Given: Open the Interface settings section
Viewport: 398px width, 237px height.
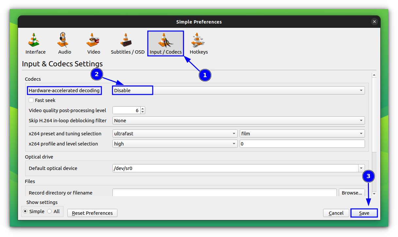Looking at the screenshot, I should tap(35, 43).
